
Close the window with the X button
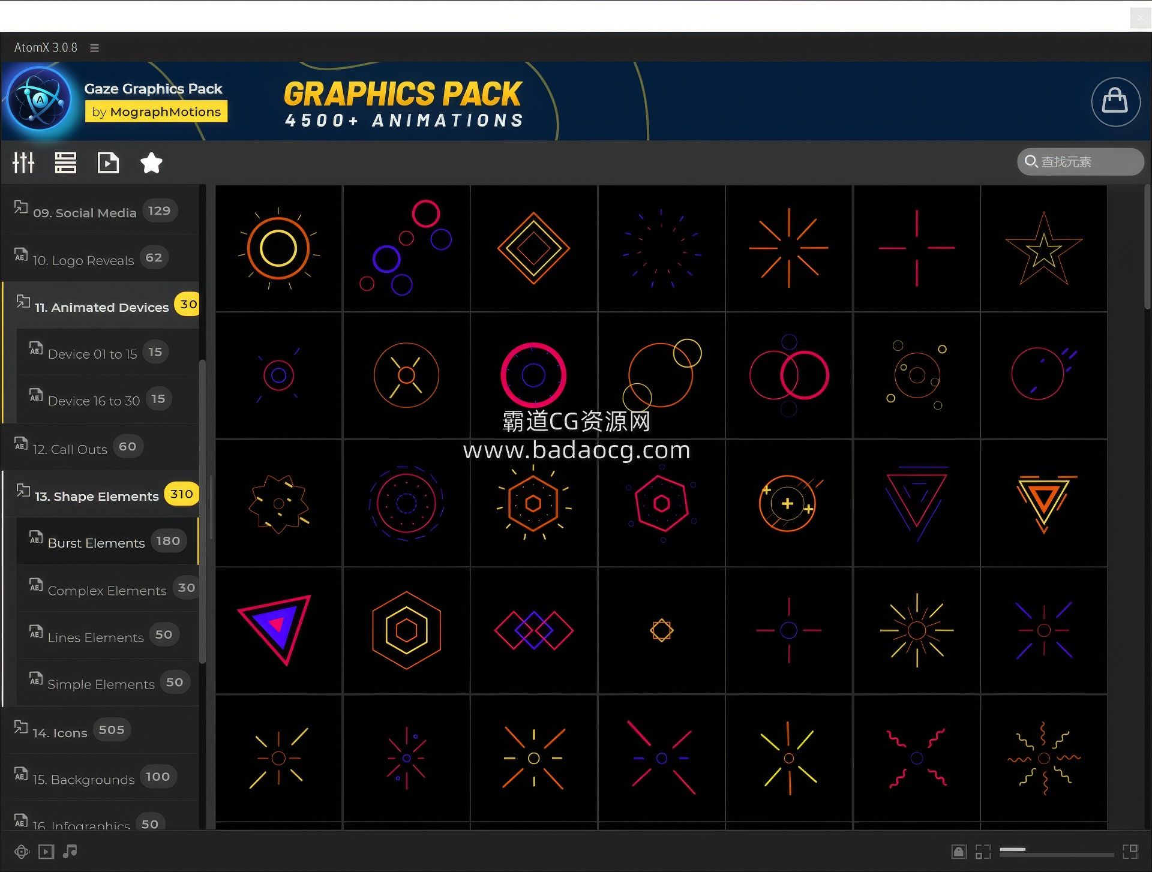[1140, 17]
